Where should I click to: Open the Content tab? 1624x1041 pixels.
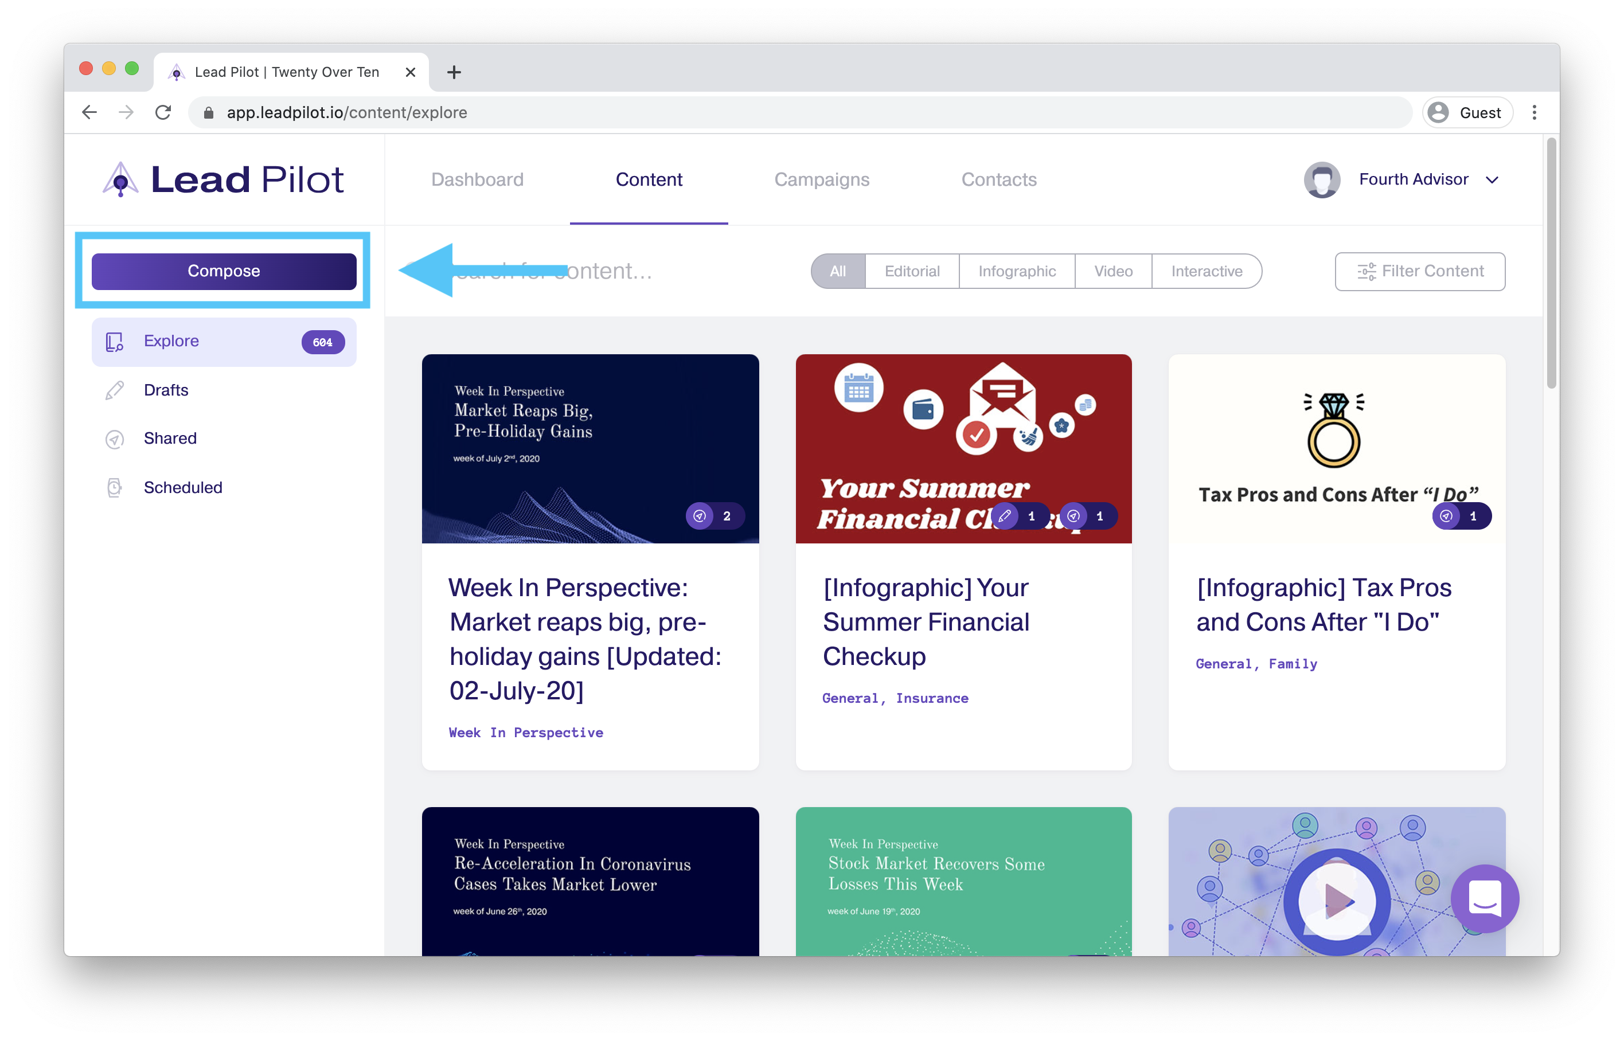tap(649, 179)
